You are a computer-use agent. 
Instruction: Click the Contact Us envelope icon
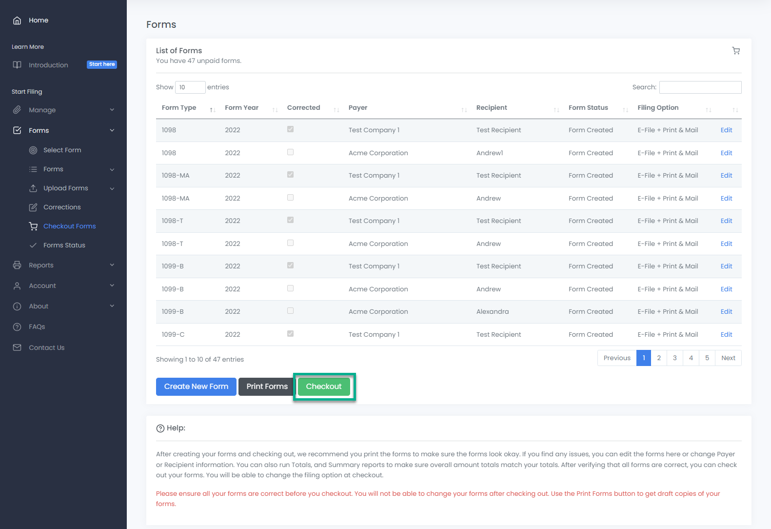[17, 347]
